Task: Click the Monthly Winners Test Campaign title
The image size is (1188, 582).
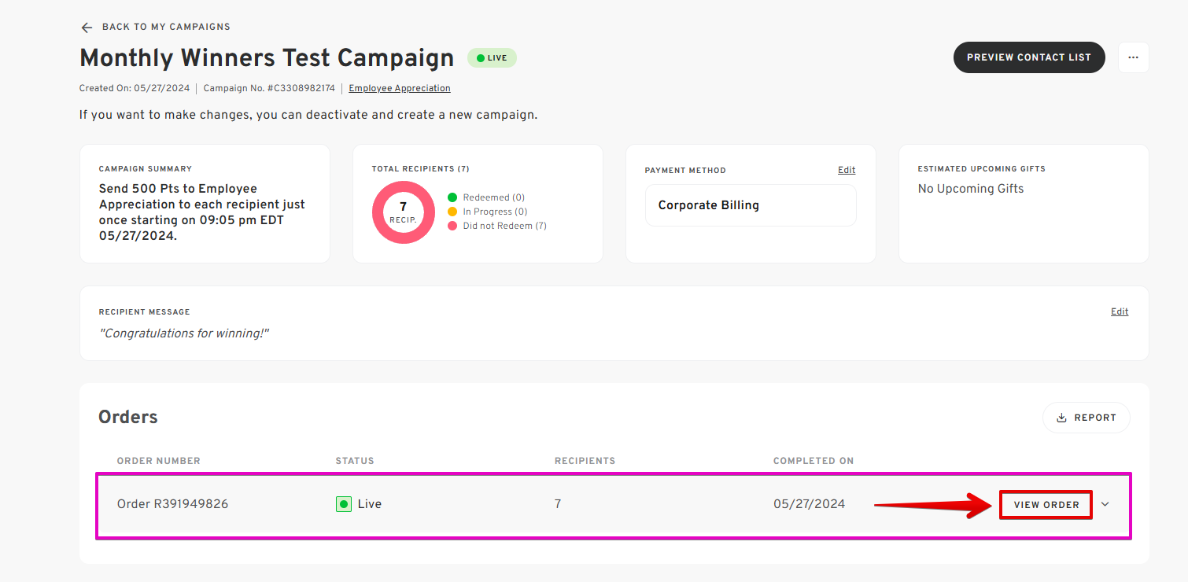Action: [x=267, y=58]
